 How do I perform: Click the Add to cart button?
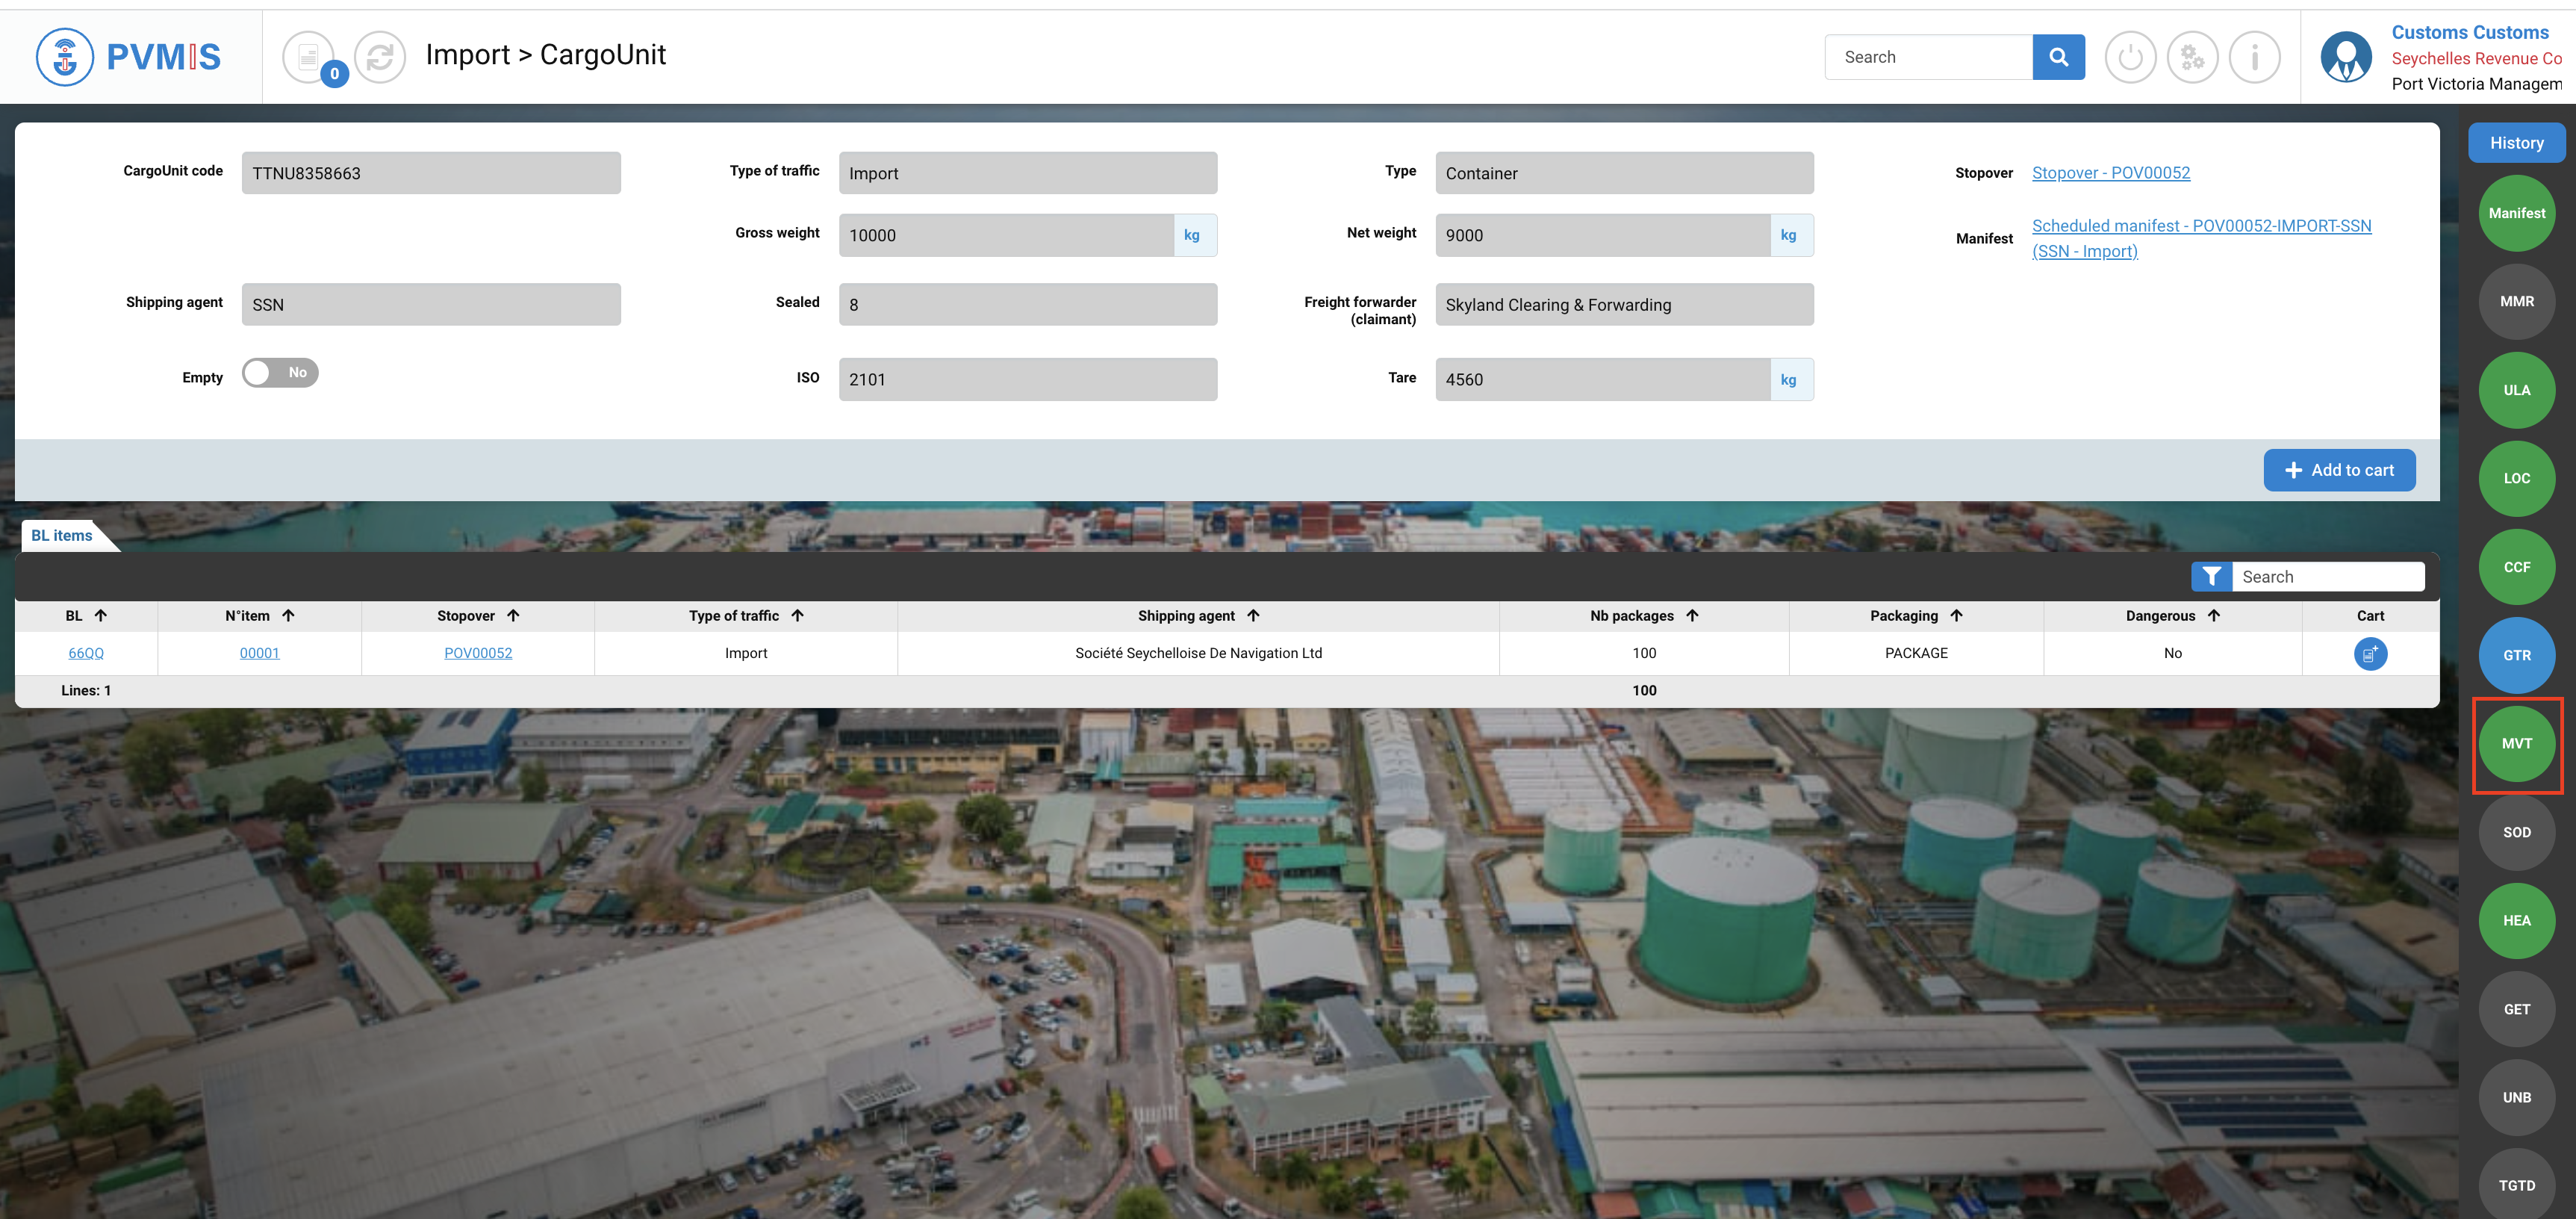[x=2338, y=470]
